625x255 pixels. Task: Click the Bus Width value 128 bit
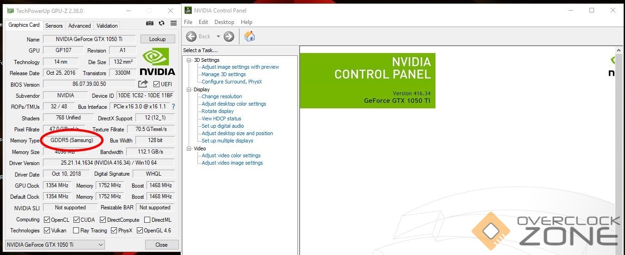pyautogui.click(x=154, y=140)
